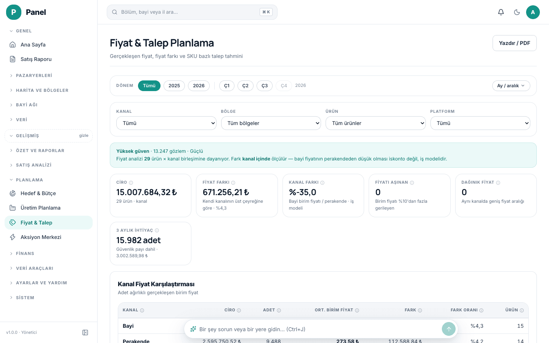Click the info icon beside 3 AYLIK İHTİYAÇ
Image resolution: width=549 pixels, height=343 pixels.
pyautogui.click(x=157, y=231)
